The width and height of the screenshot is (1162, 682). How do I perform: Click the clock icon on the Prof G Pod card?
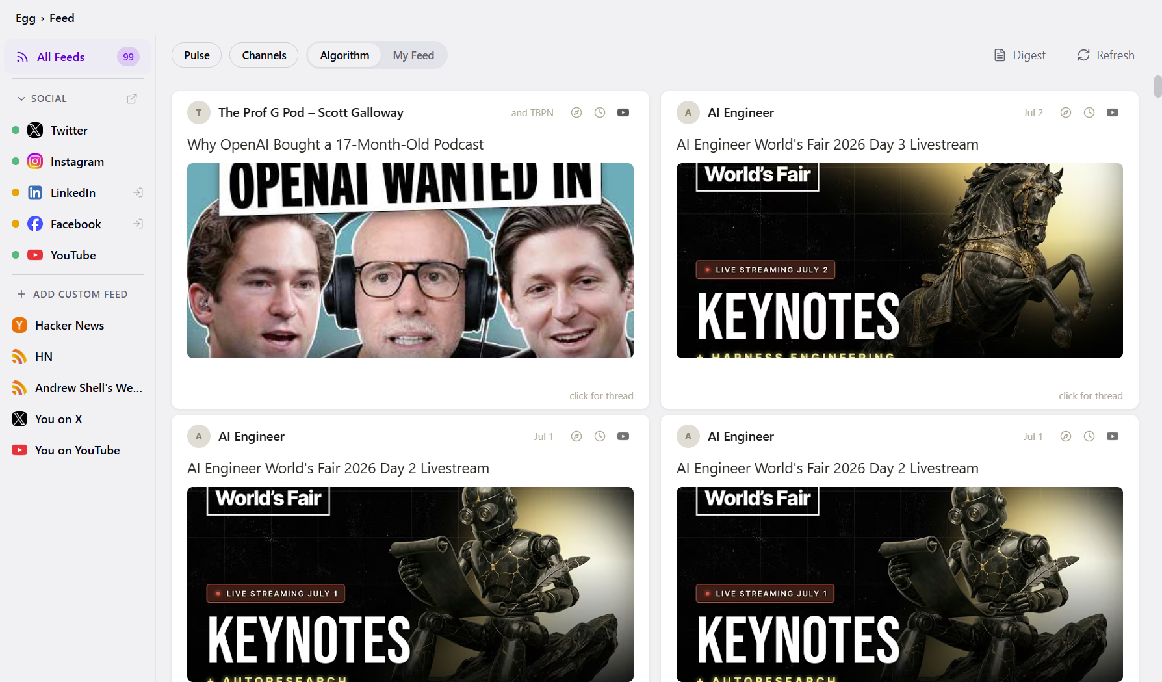600,112
